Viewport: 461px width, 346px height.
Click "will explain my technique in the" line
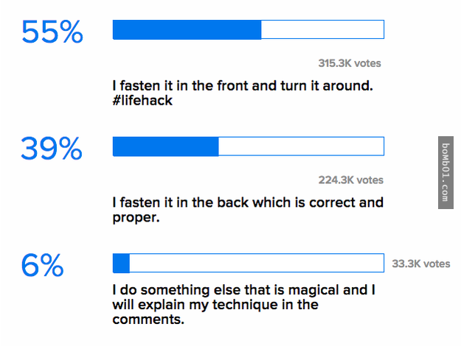(215, 305)
